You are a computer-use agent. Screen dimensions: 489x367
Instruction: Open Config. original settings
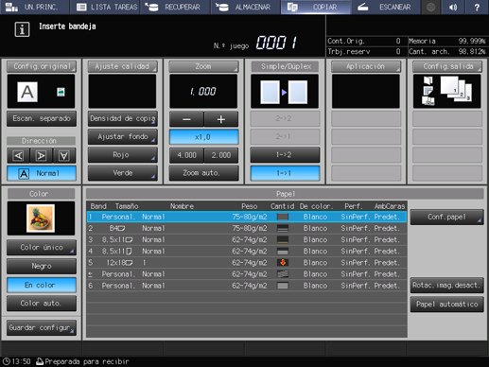[x=42, y=66]
